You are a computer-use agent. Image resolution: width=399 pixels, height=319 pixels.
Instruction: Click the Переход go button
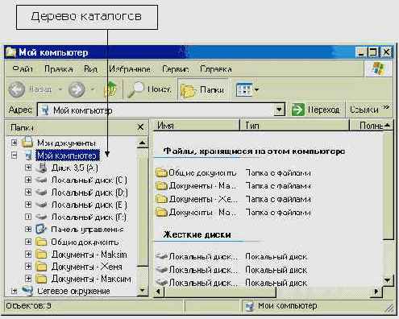pos(315,110)
